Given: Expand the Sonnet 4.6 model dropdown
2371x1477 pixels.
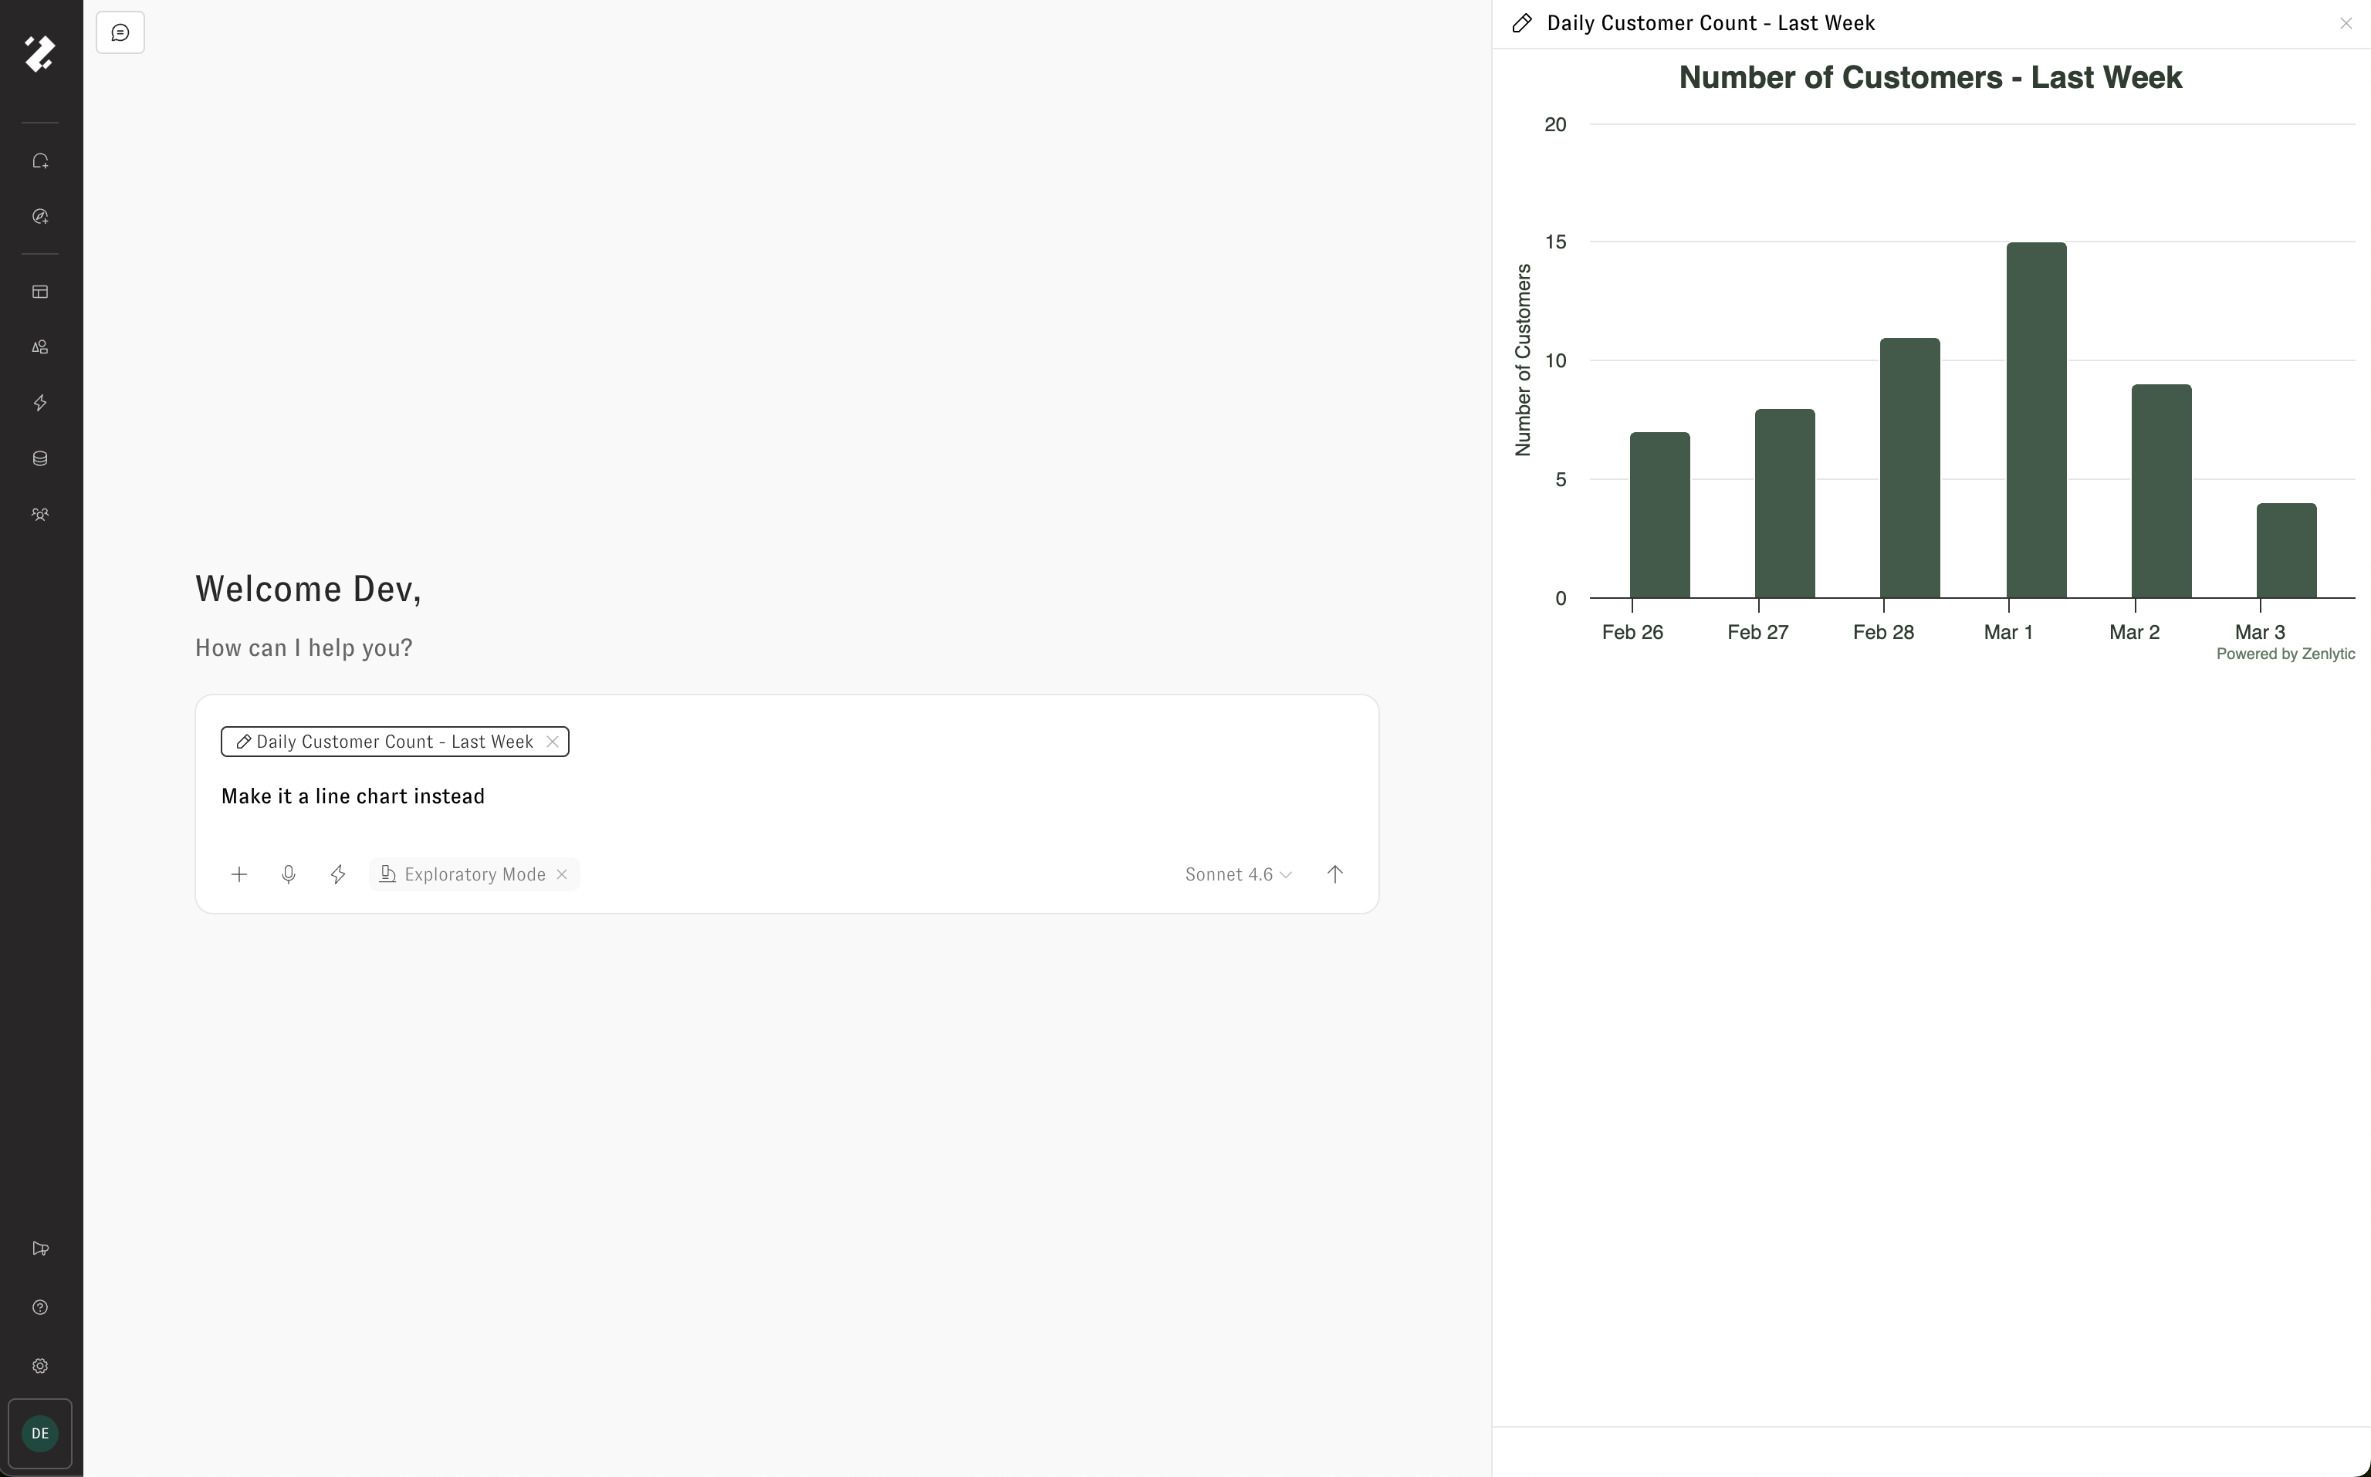Looking at the screenshot, I should click(x=1238, y=874).
